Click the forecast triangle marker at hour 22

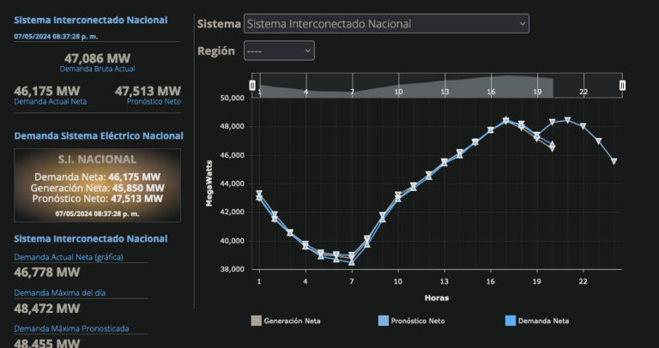tap(583, 126)
